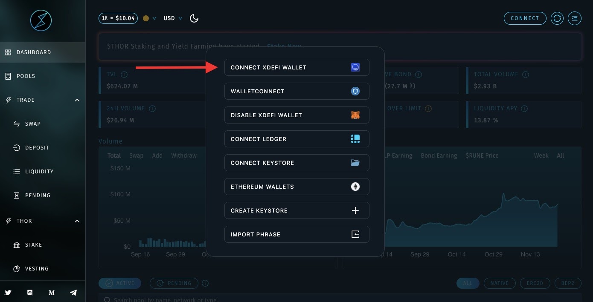Image resolution: width=593 pixels, height=302 pixels.
Task: Open Liquidity page
Action: click(43, 172)
